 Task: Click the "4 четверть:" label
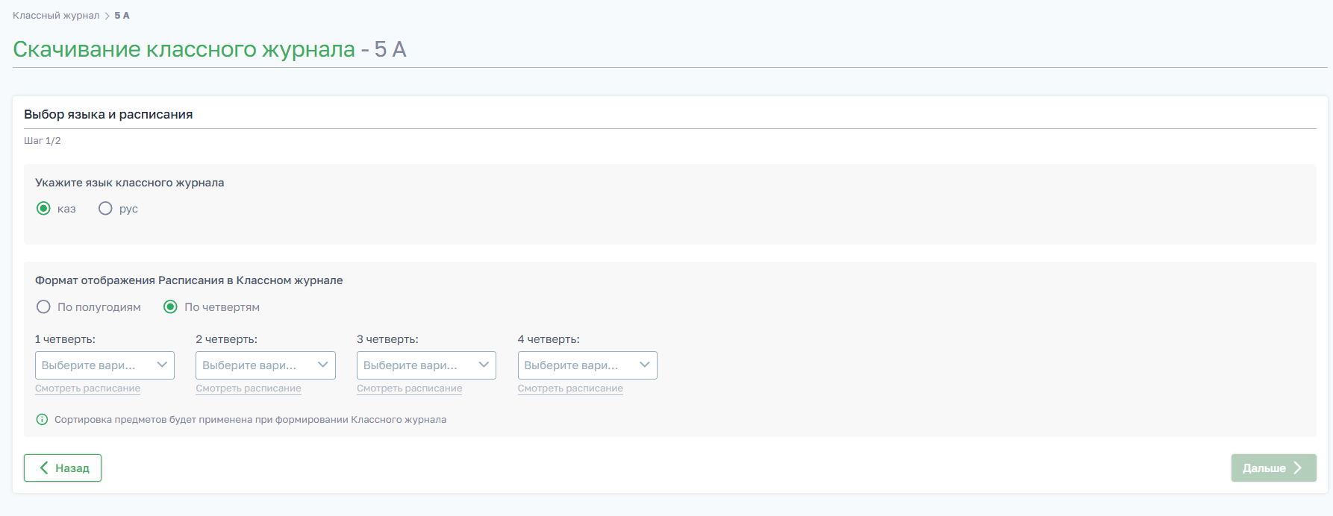click(549, 339)
